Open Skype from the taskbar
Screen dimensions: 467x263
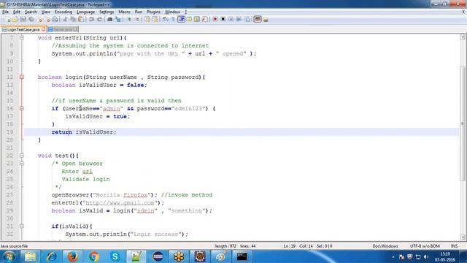115,256
